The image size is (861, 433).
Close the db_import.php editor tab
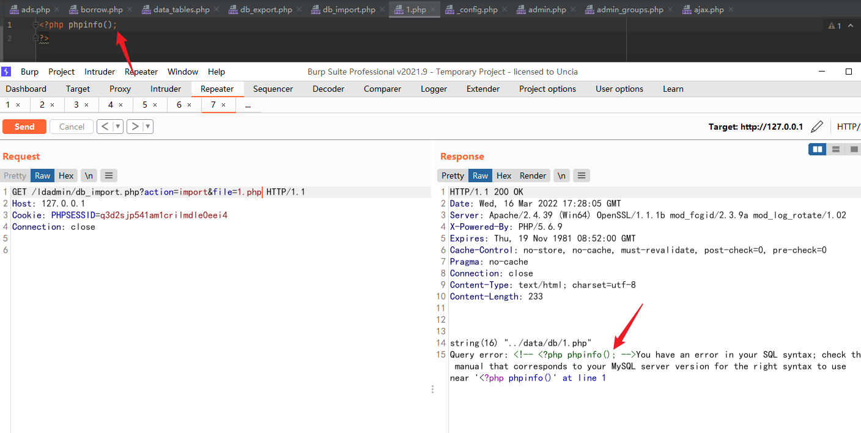coord(382,10)
